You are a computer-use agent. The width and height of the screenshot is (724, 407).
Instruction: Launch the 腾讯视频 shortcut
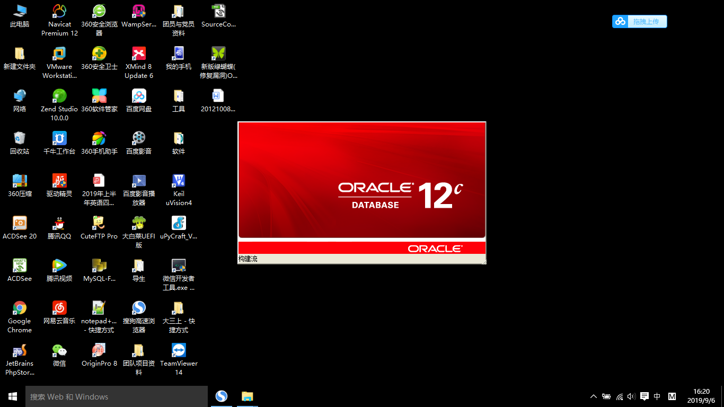click(59, 270)
